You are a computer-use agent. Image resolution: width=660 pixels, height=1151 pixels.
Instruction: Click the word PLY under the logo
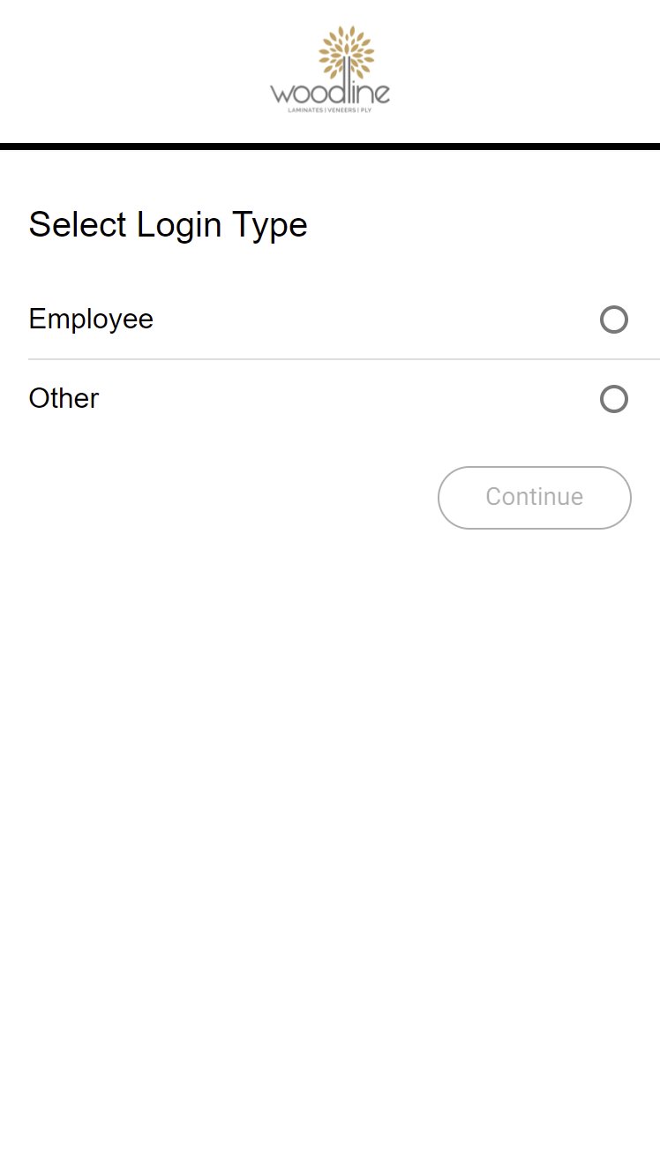coord(366,110)
